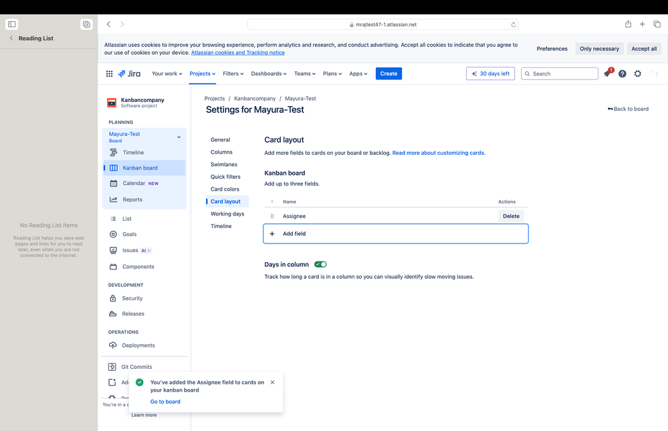The image size is (668, 431).
Task: Delete the Assignee field
Action: coord(512,216)
